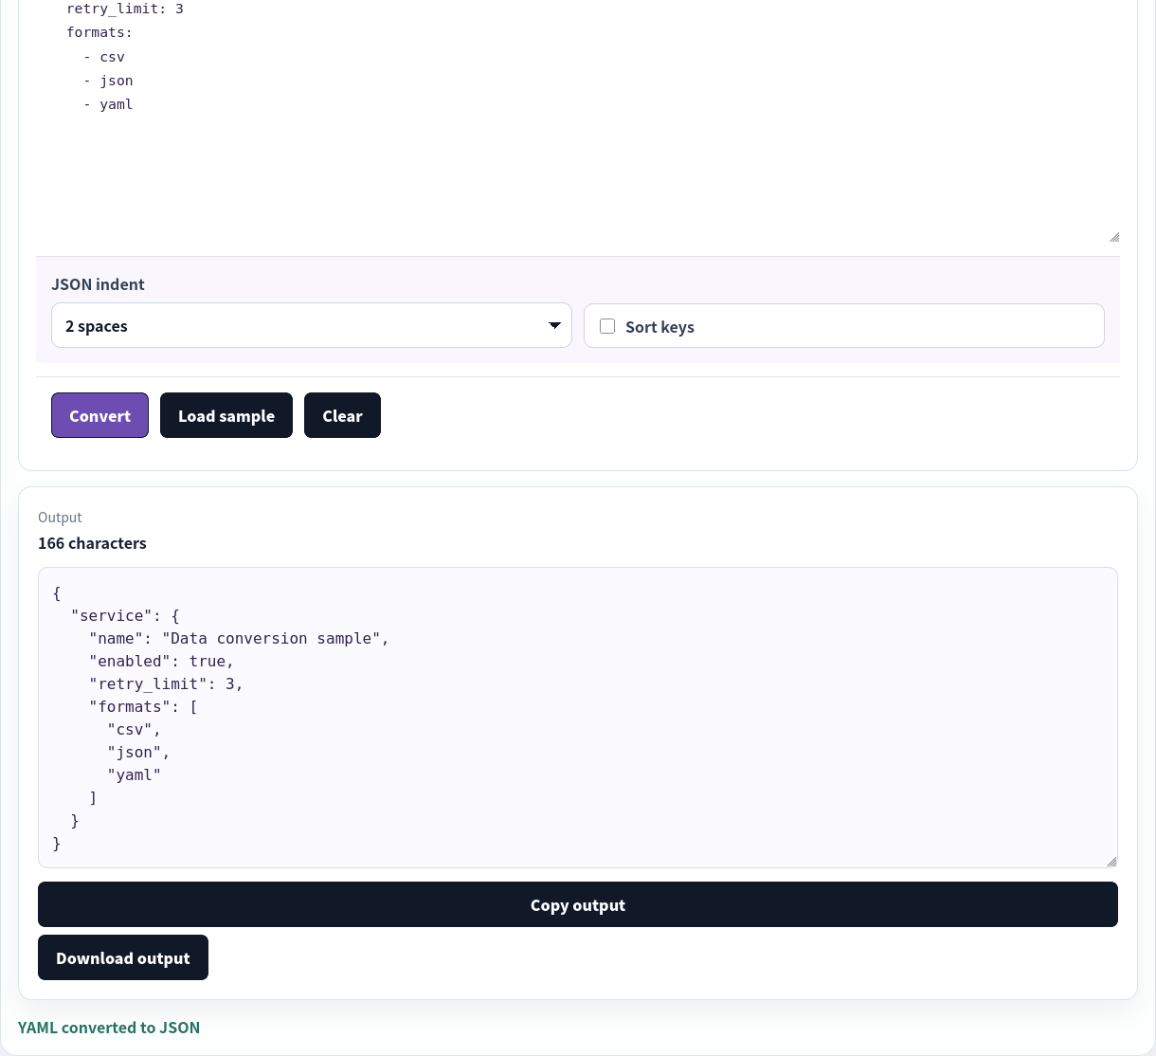
Task: Click the '"formats": [' output line
Action: point(143,707)
